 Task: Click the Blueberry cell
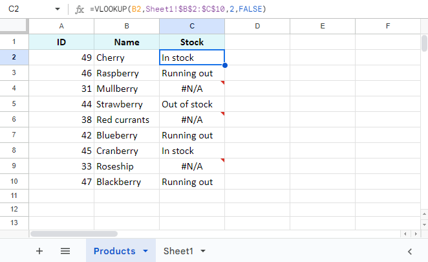coord(127,135)
